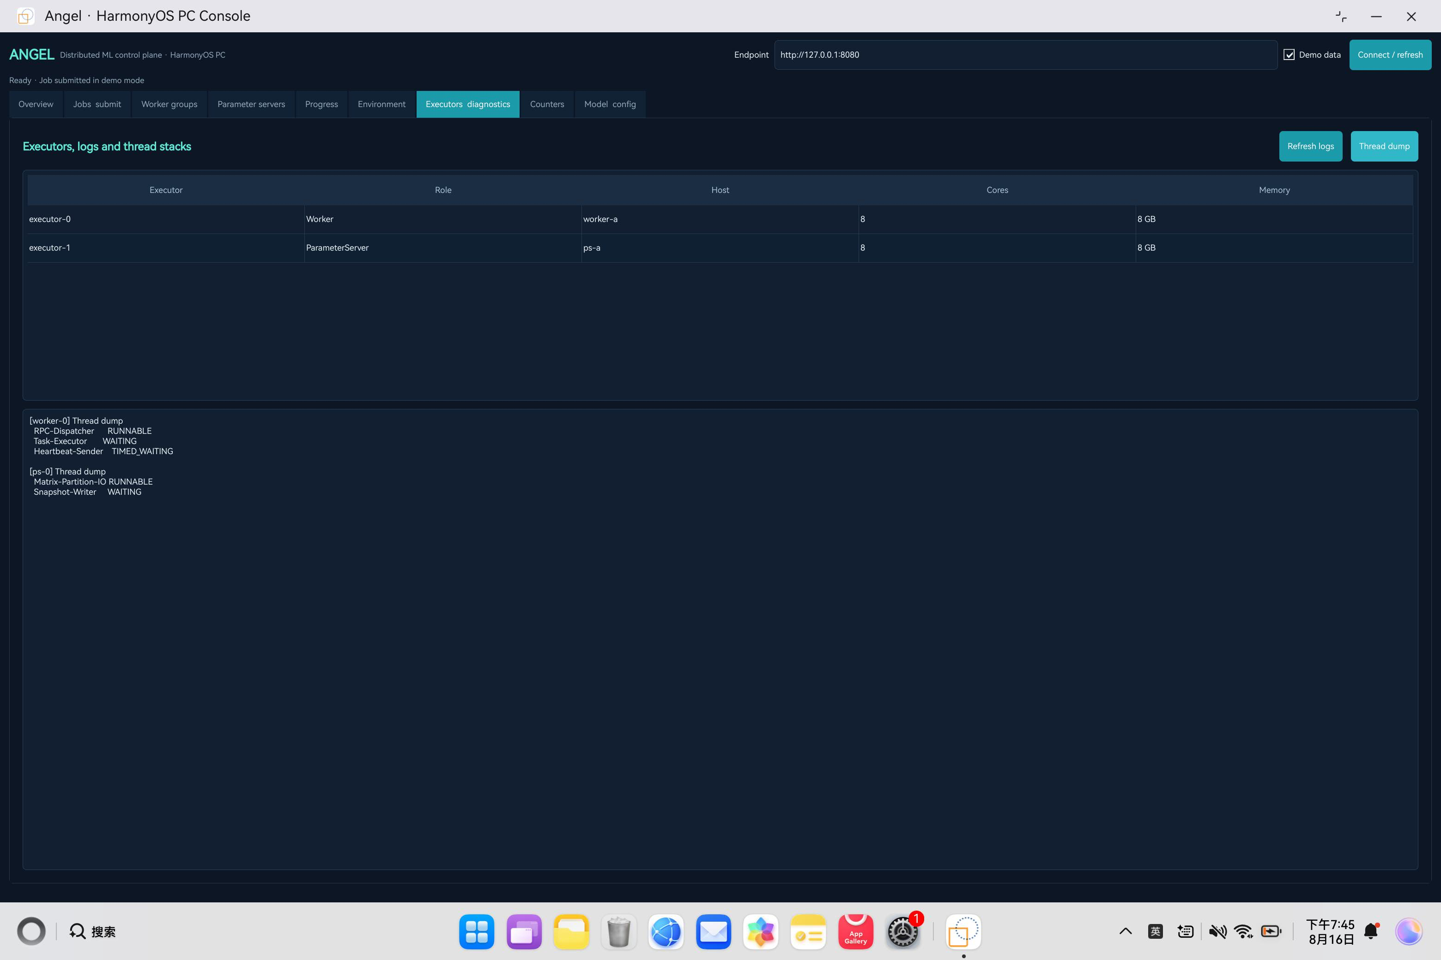Select the Executors diagnostics tab
The height and width of the screenshot is (960, 1441).
(468, 104)
